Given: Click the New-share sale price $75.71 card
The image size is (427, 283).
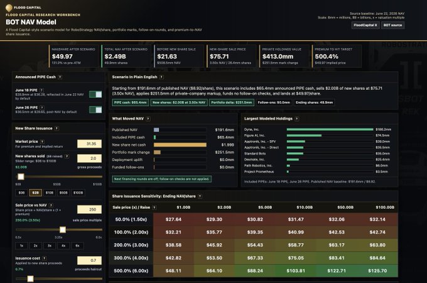Looking at the screenshot, I should pyautogui.click(x=231, y=56).
